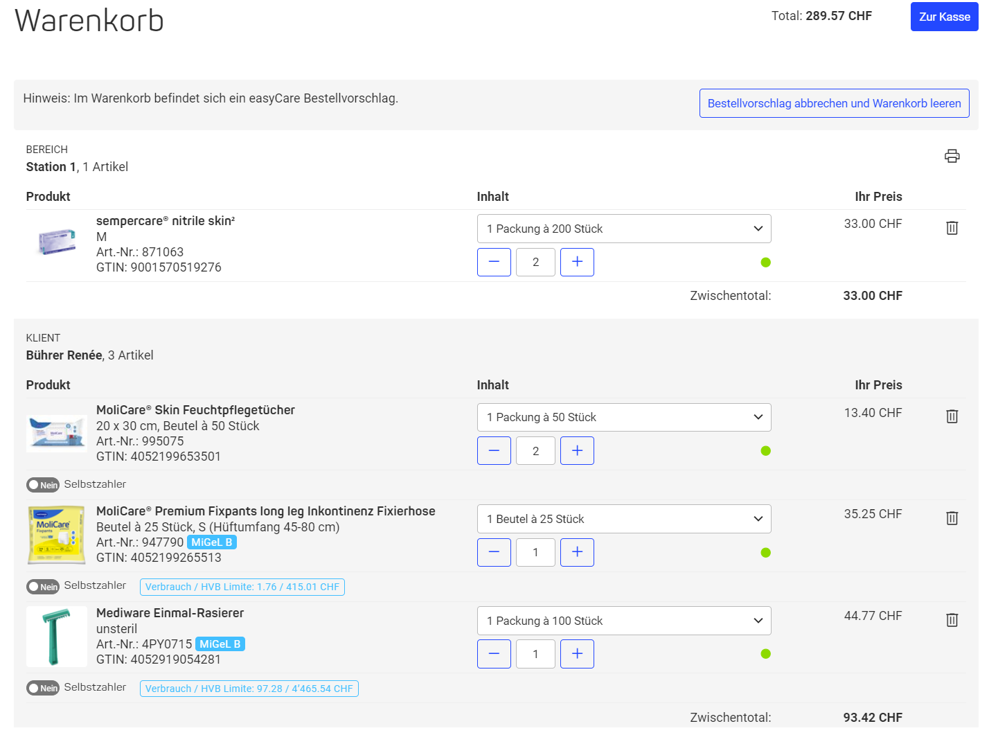Expand the 1 Packung à 100 Stück dropdown
This screenshot has width=989, height=735.
624,621
